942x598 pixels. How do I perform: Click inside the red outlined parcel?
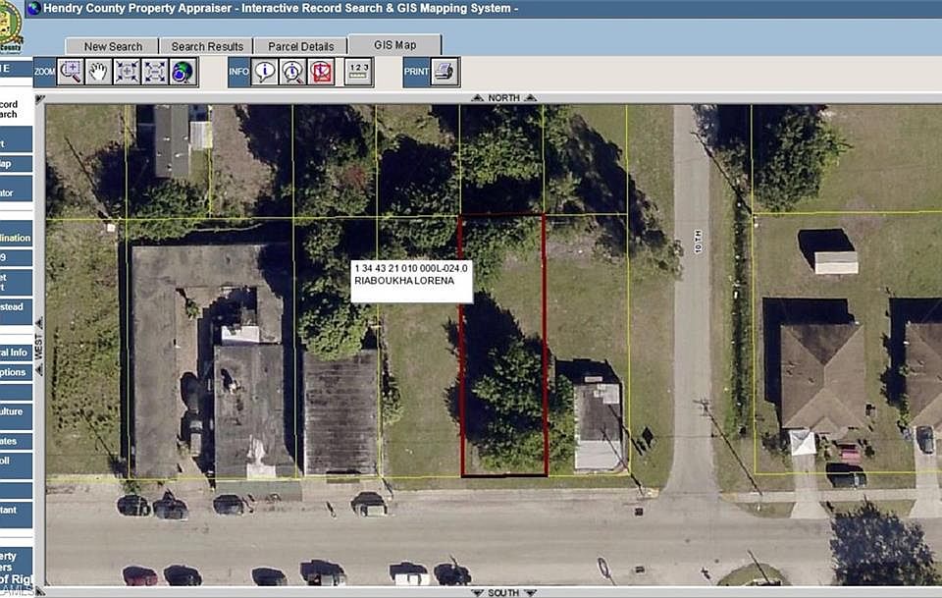(x=502, y=345)
